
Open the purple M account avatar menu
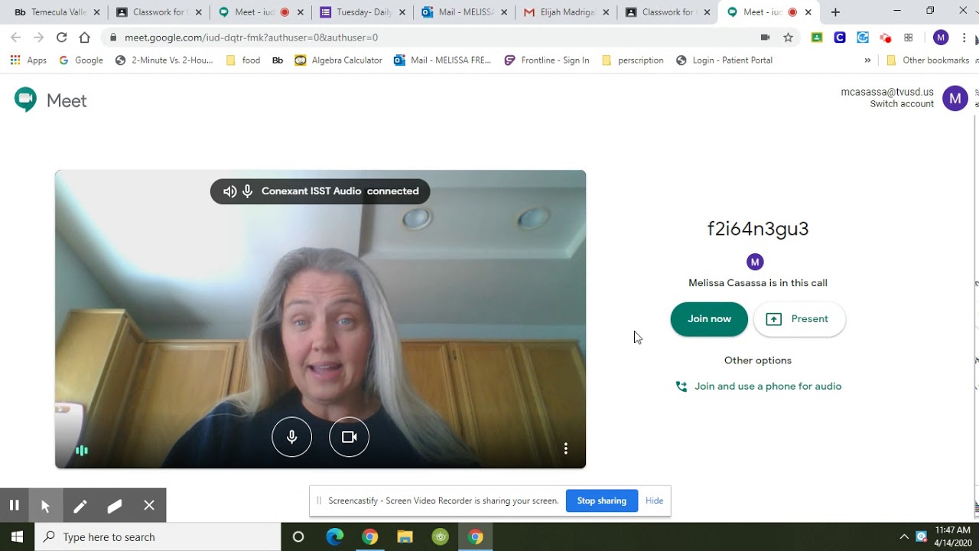click(x=955, y=99)
